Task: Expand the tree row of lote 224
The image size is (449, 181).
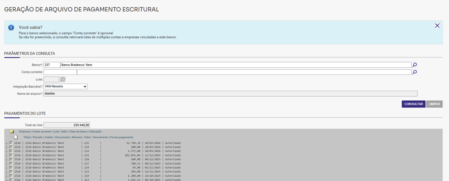Action: click(7, 168)
